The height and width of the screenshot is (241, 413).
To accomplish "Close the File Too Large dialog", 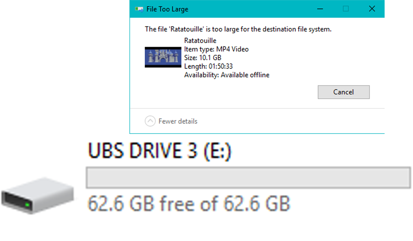I will click(372, 9).
